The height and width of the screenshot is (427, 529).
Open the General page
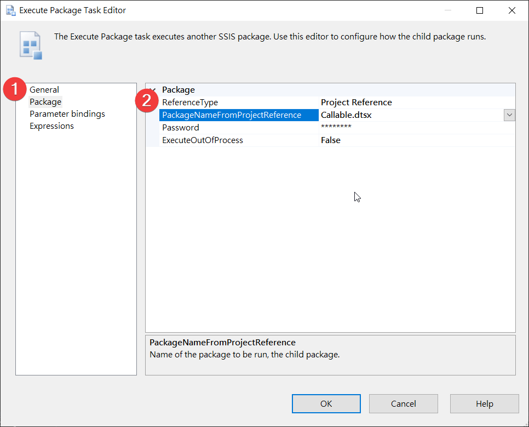pyautogui.click(x=44, y=90)
